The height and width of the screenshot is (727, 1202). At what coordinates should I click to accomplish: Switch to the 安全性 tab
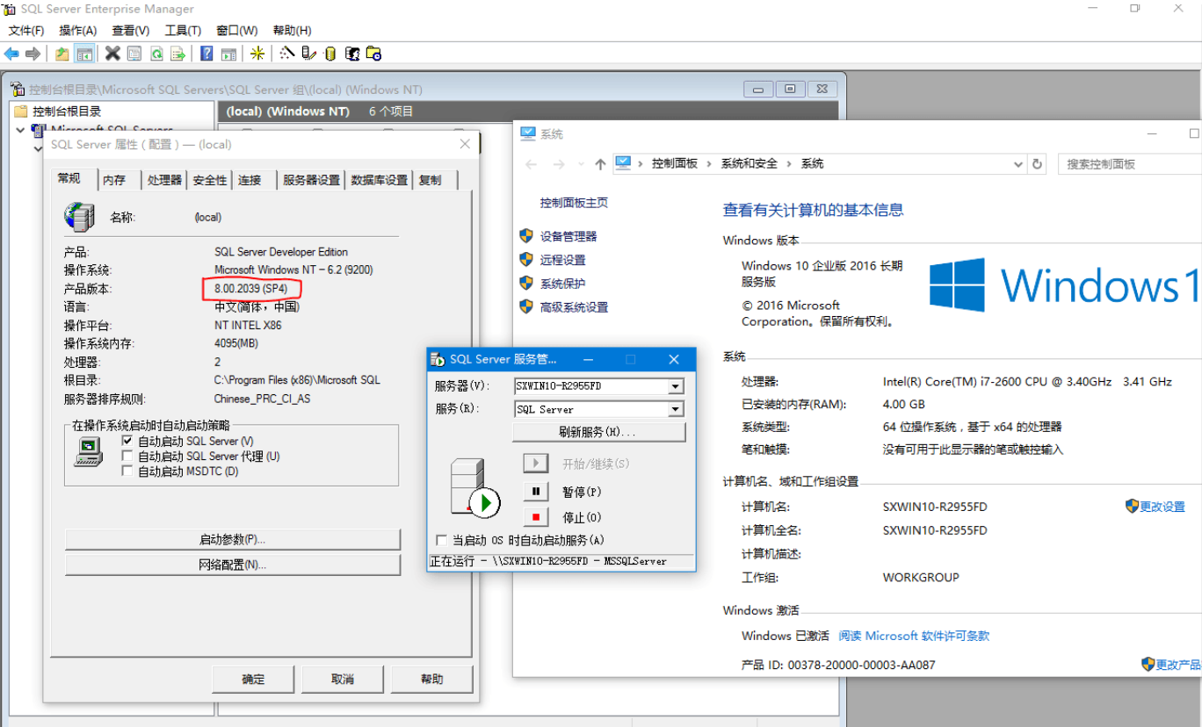pyautogui.click(x=210, y=180)
